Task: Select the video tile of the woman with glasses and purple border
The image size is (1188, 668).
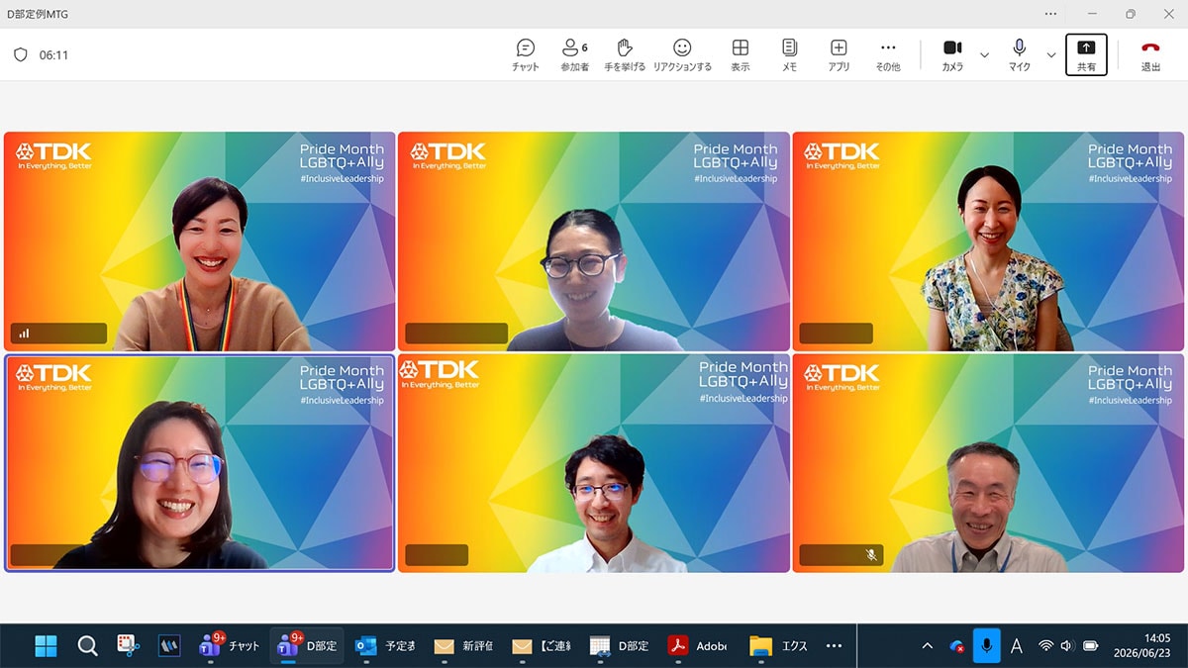Action: tap(200, 462)
